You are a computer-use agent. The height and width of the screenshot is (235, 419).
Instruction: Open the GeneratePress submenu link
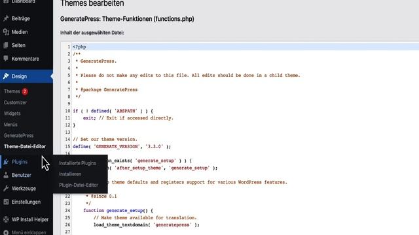tap(19, 135)
